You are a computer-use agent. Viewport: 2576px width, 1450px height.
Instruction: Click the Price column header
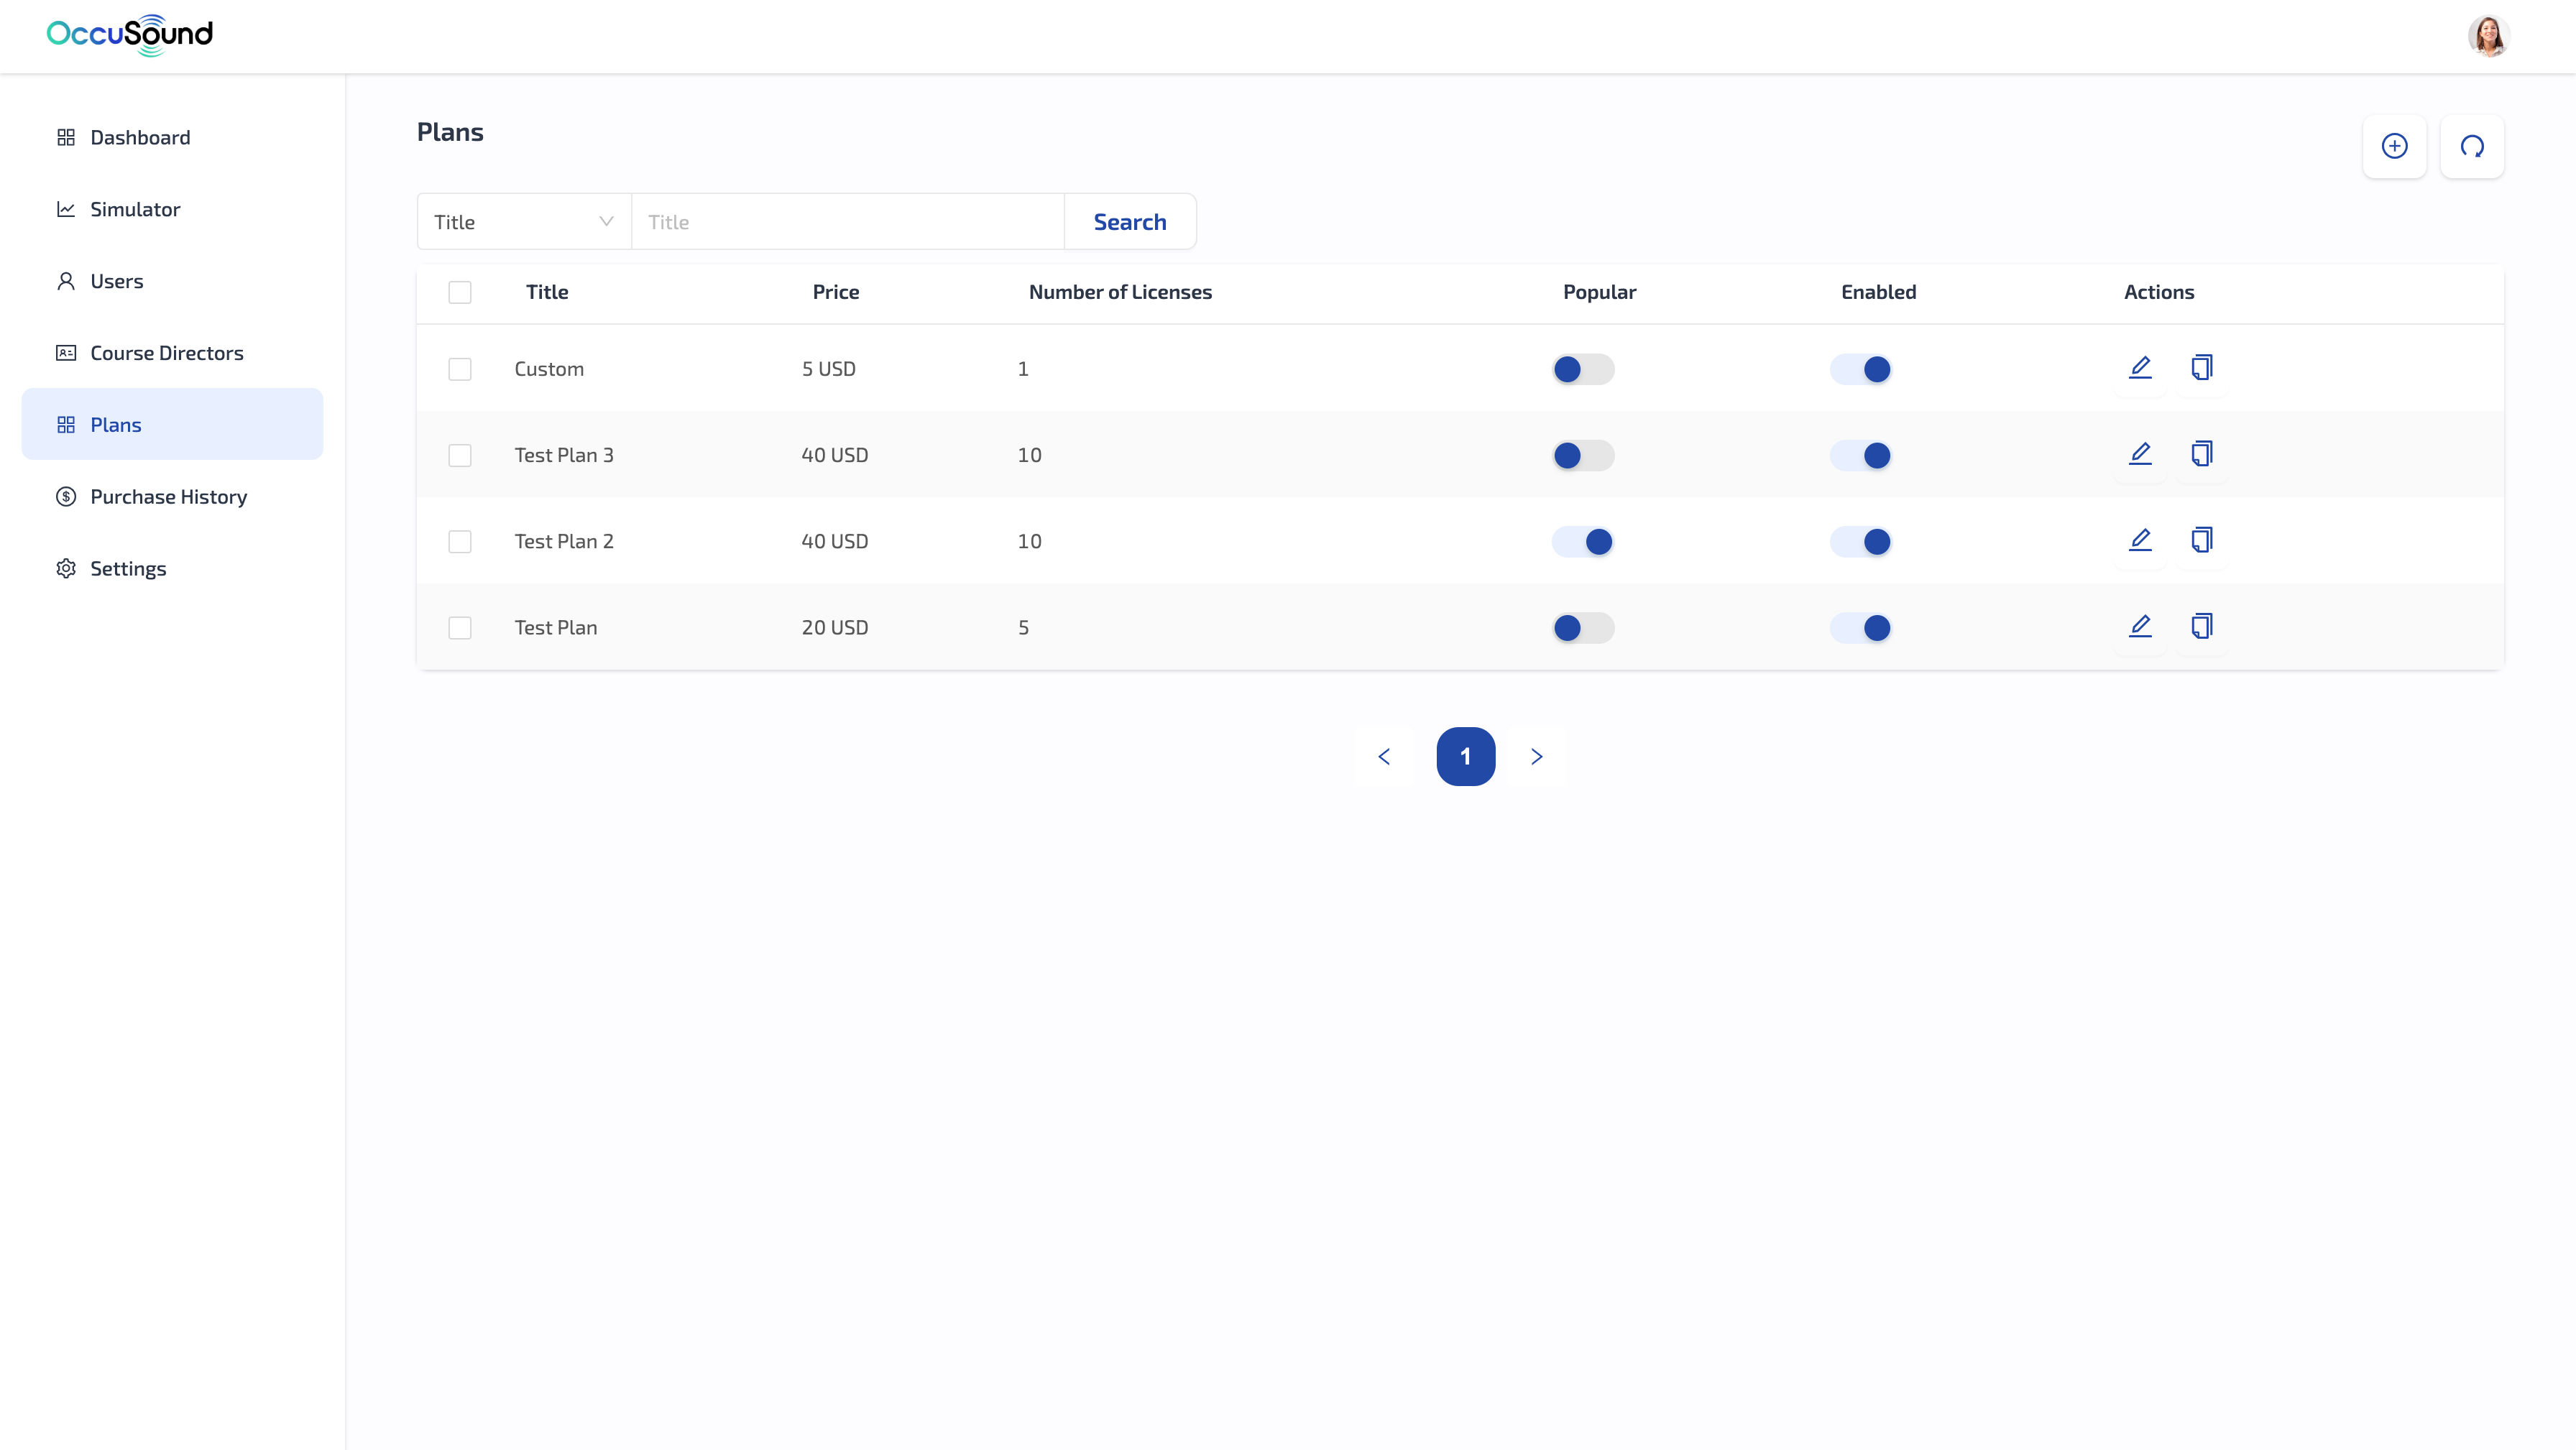click(x=836, y=292)
